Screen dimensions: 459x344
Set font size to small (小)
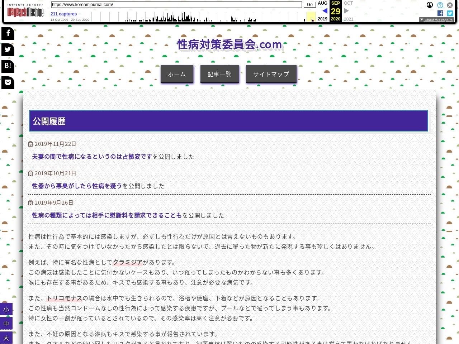pyautogui.click(x=6, y=309)
